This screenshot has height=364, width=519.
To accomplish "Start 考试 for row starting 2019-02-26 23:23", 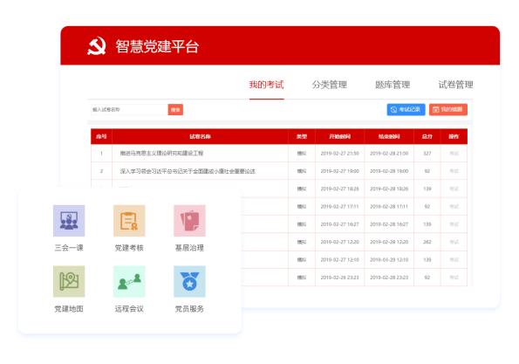I will [x=454, y=278].
